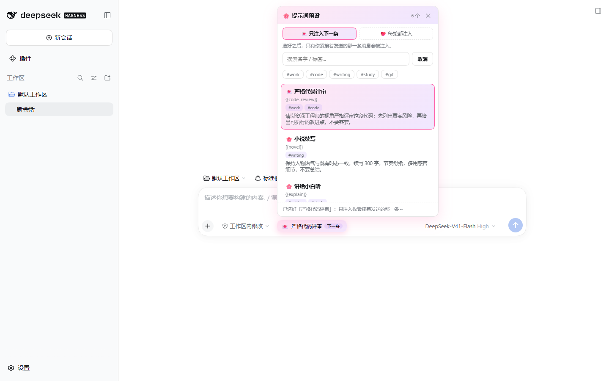Click the HARNESS badge next to the logo
The image size is (609, 381).
(x=75, y=16)
